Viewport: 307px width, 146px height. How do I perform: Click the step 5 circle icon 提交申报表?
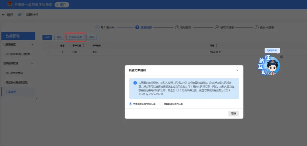256,27
